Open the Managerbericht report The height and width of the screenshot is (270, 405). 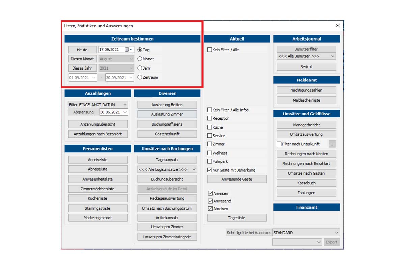[306, 125]
